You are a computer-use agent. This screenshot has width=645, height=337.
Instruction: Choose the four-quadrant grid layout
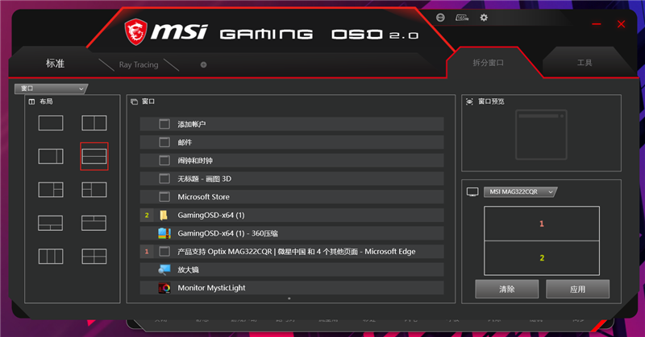[x=94, y=256]
